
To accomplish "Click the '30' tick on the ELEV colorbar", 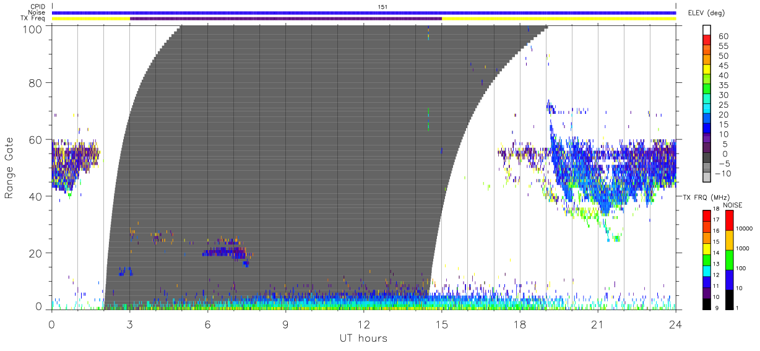I will (723, 95).
